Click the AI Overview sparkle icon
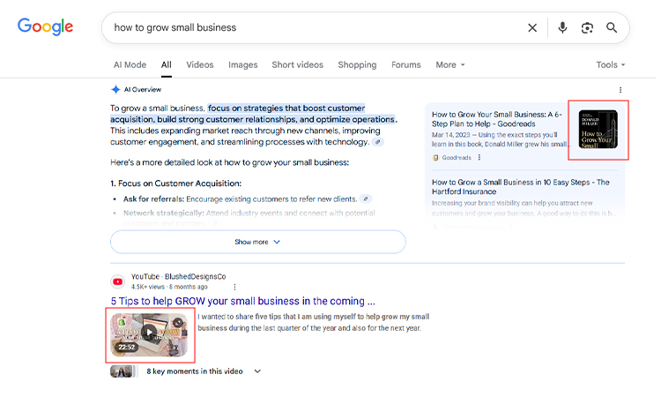 [115, 89]
